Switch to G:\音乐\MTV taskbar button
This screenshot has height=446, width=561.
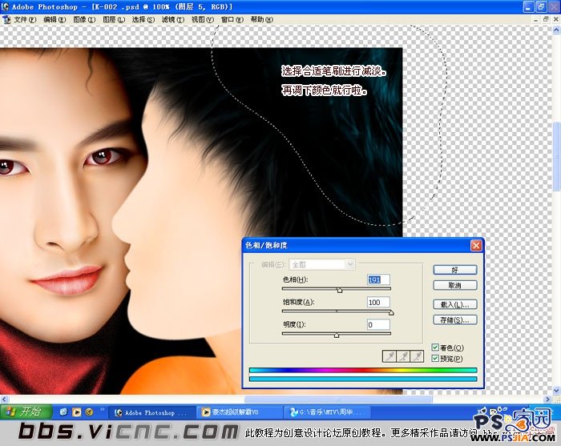pyautogui.click(x=327, y=412)
